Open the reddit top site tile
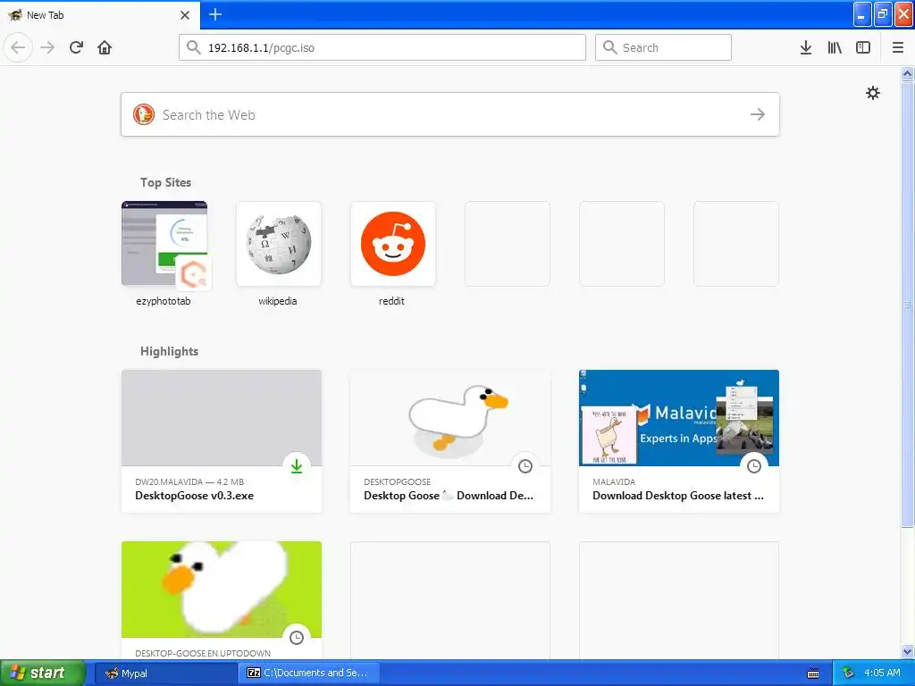The height and width of the screenshot is (686, 915). click(393, 244)
